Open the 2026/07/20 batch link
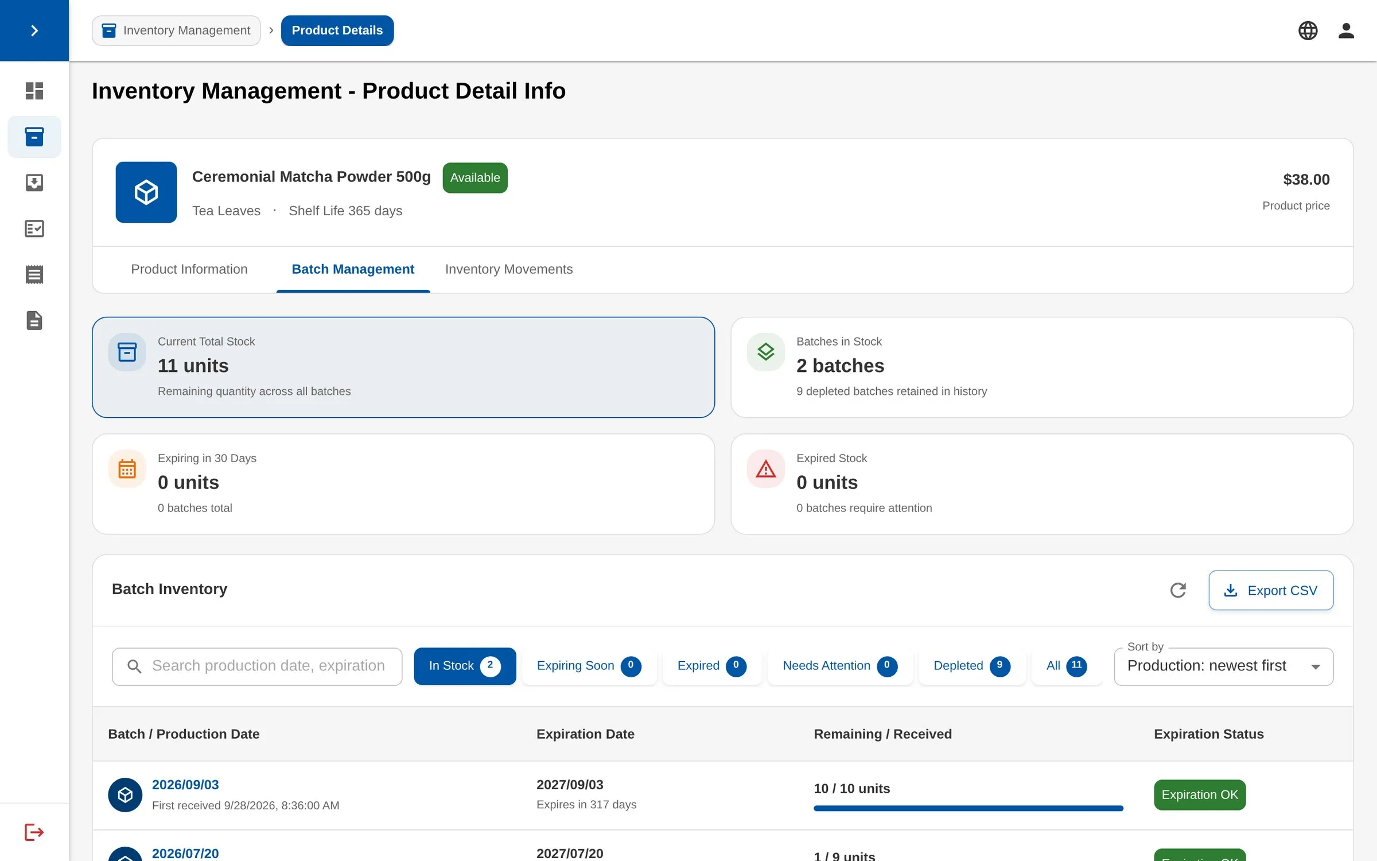Screen dimensions: 1377x861 coord(185,853)
